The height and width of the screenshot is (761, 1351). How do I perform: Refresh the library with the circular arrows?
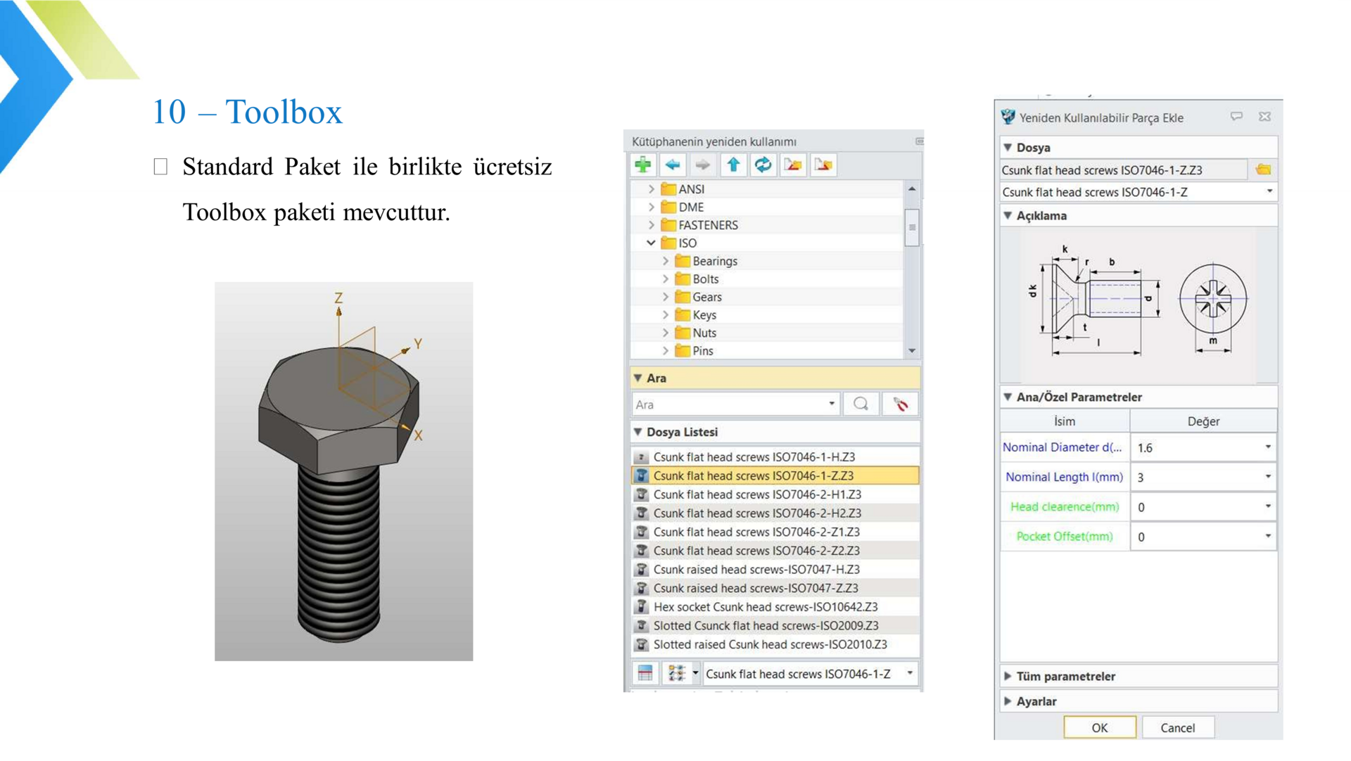(x=763, y=165)
